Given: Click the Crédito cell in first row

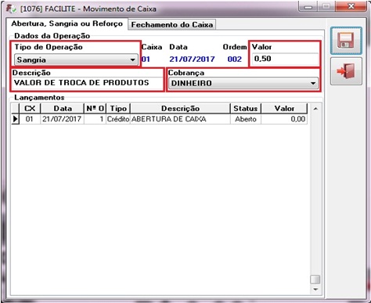Looking at the screenshot, I should tap(118, 119).
